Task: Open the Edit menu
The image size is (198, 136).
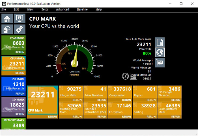Action: pyautogui.click(x=16, y=9)
